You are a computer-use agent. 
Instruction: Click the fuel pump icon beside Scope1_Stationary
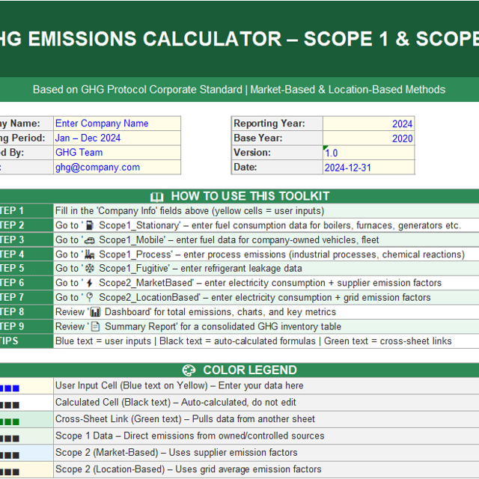coord(90,225)
